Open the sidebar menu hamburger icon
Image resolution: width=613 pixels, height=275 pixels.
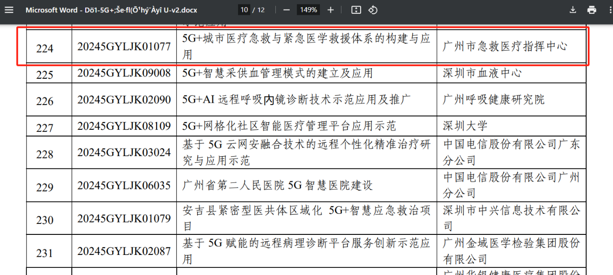(x=9, y=10)
